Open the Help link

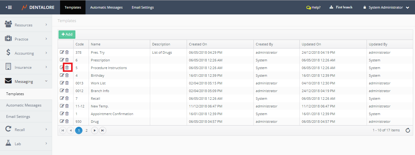point(313,7)
